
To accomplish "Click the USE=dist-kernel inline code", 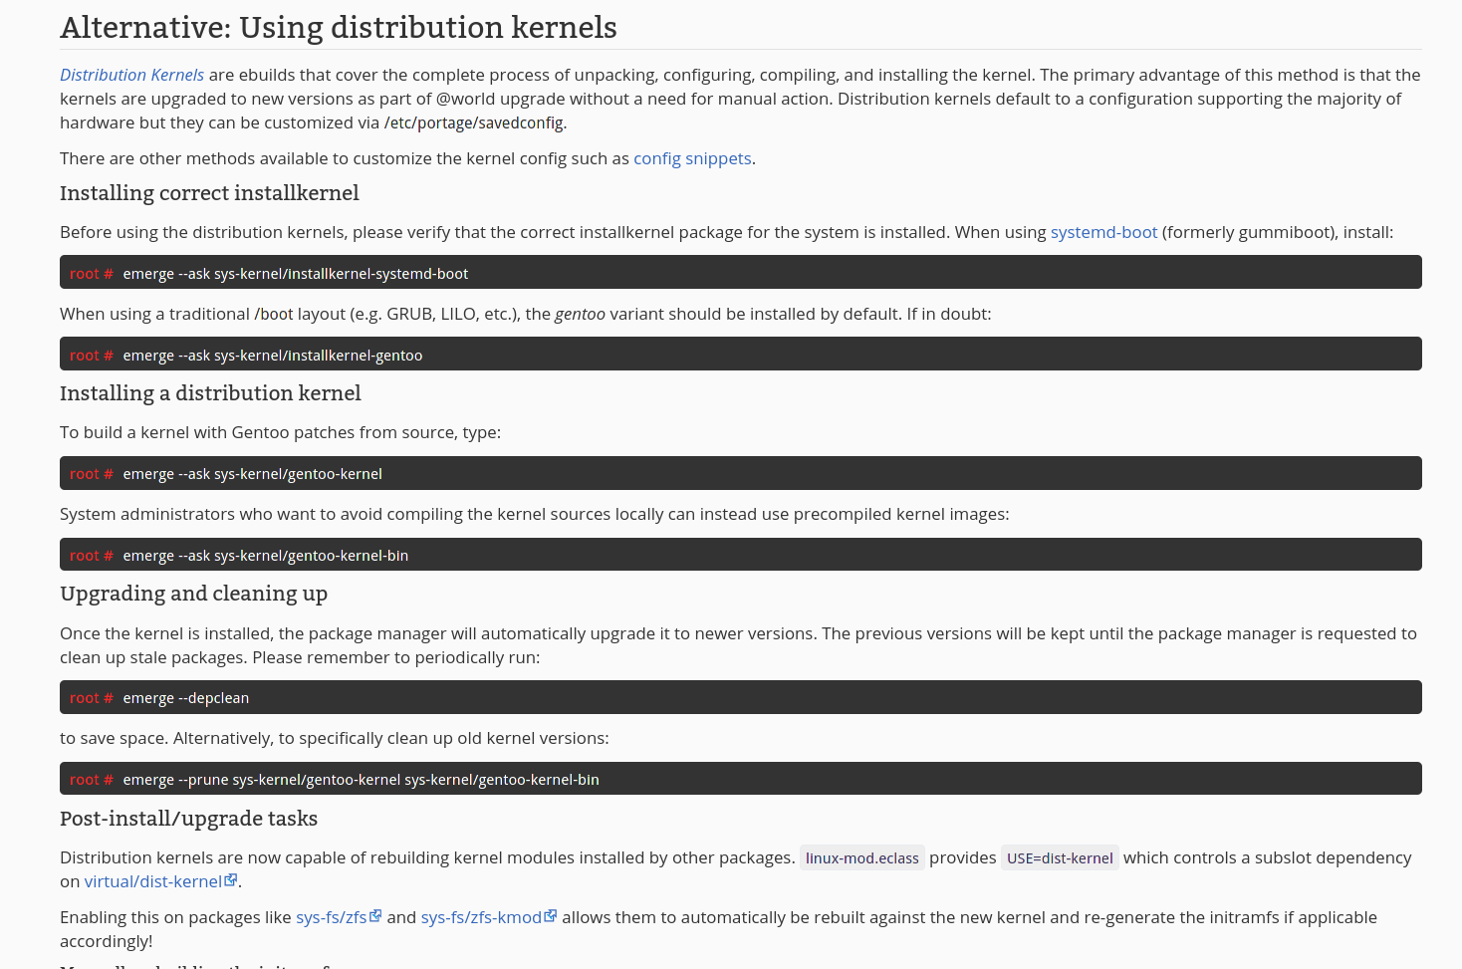I will [1060, 858].
